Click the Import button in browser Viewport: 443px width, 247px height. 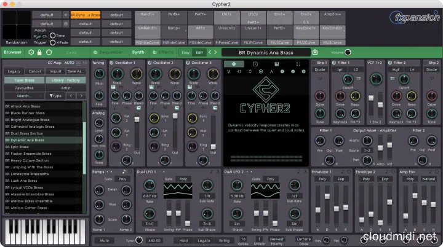[x=55, y=71]
